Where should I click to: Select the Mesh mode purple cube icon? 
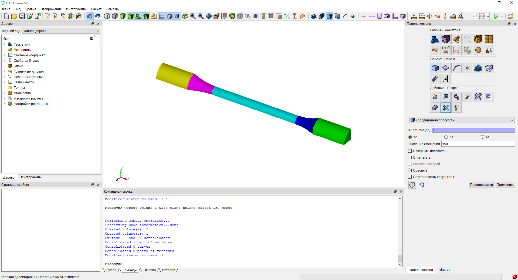click(446, 39)
